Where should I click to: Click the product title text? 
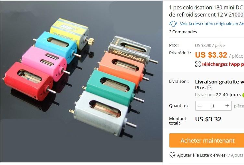pyautogui.click(x=206, y=11)
